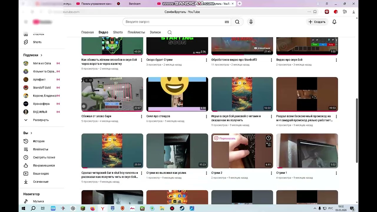Screen dimensions: 377x212
Task: Close the current YouTube browser tab
Action: click(x=233, y=4)
